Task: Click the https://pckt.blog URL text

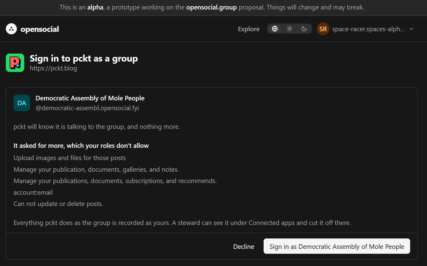Action: (x=53, y=68)
